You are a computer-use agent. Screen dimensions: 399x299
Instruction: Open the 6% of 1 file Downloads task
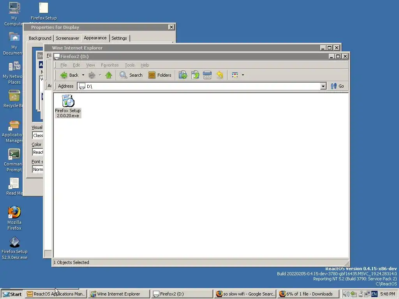[308, 294]
